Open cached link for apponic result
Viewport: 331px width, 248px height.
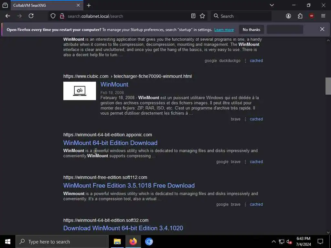coord(256,162)
